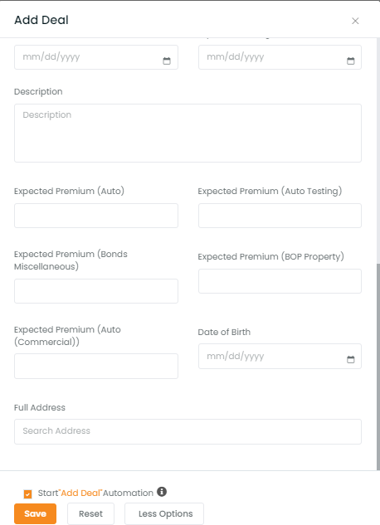
Task: Click the Date of Birth date field
Action: pyautogui.click(x=280, y=357)
